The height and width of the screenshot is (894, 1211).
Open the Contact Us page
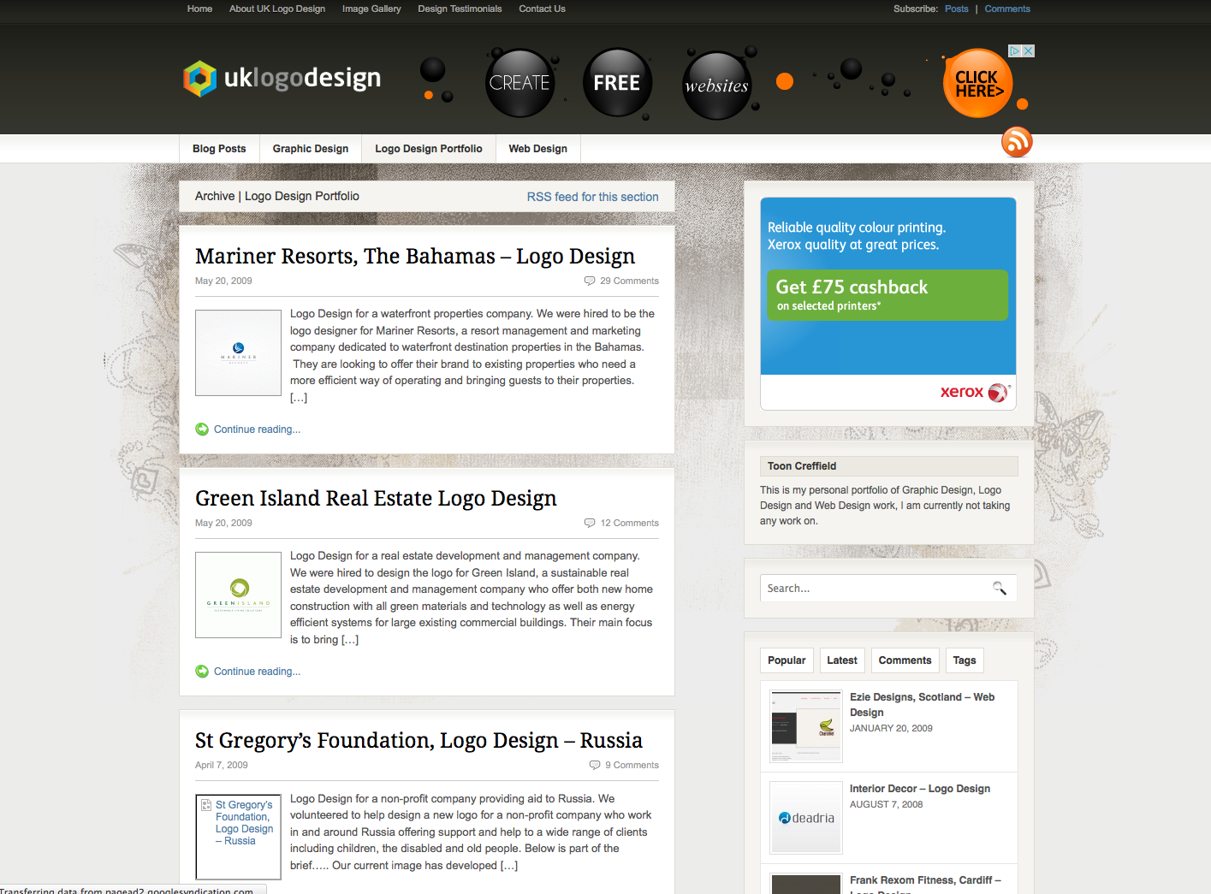tap(542, 9)
